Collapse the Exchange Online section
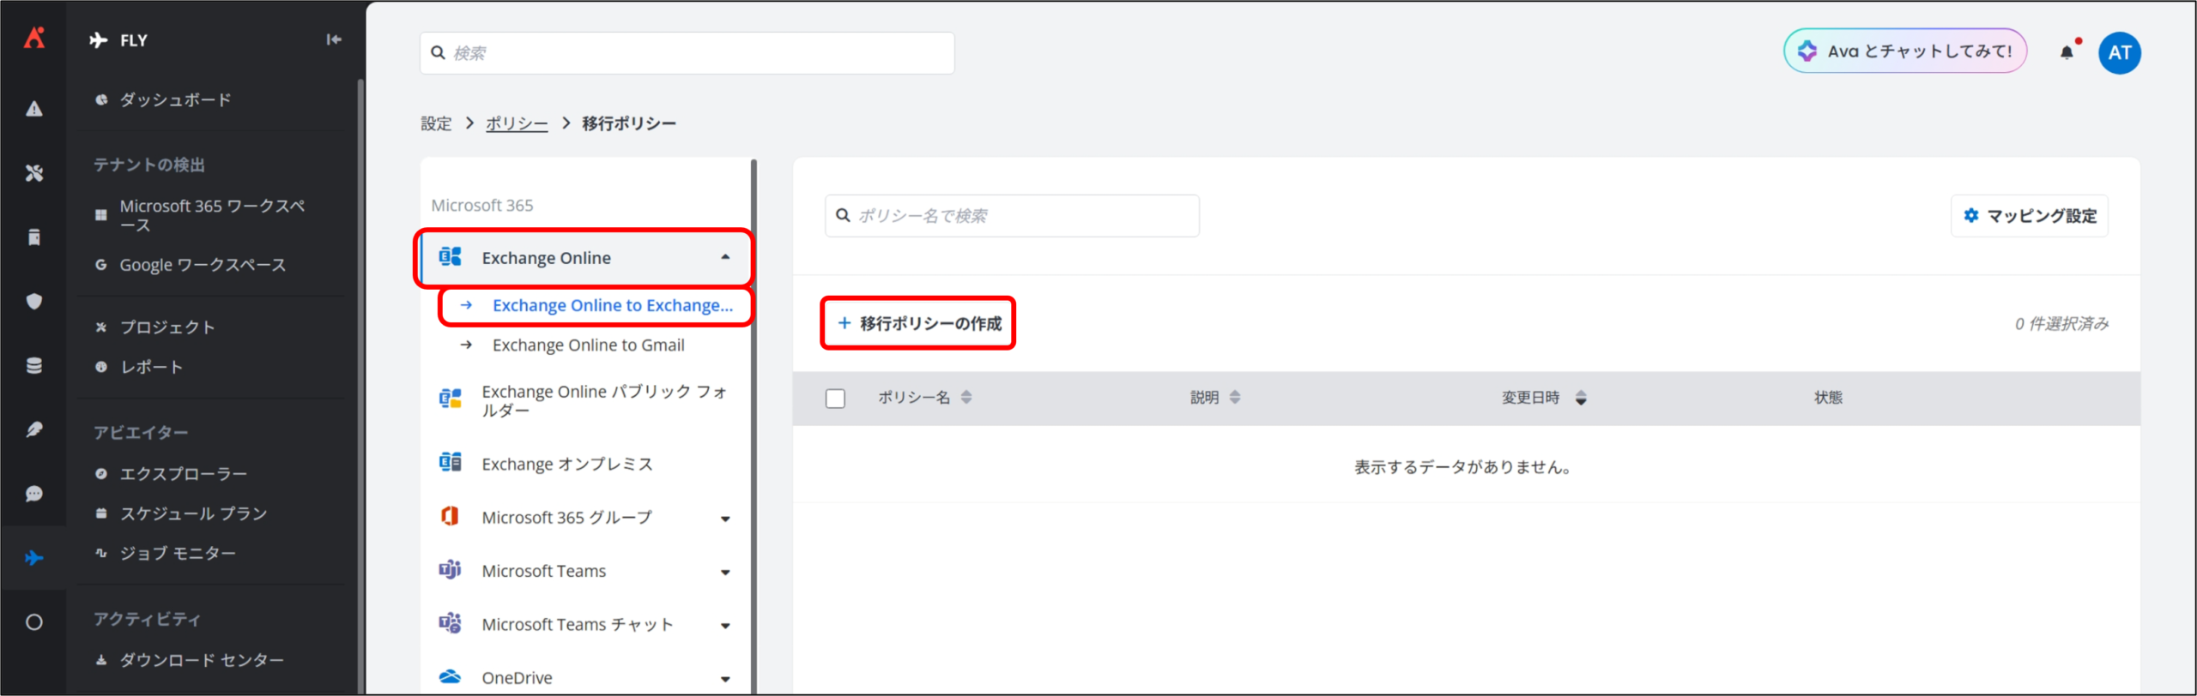Viewport: 2197px width, 696px height. [x=725, y=257]
